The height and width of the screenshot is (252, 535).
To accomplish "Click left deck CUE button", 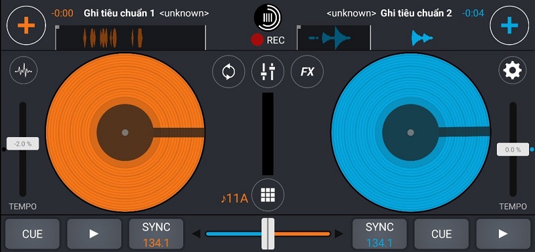I will coord(32,234).
